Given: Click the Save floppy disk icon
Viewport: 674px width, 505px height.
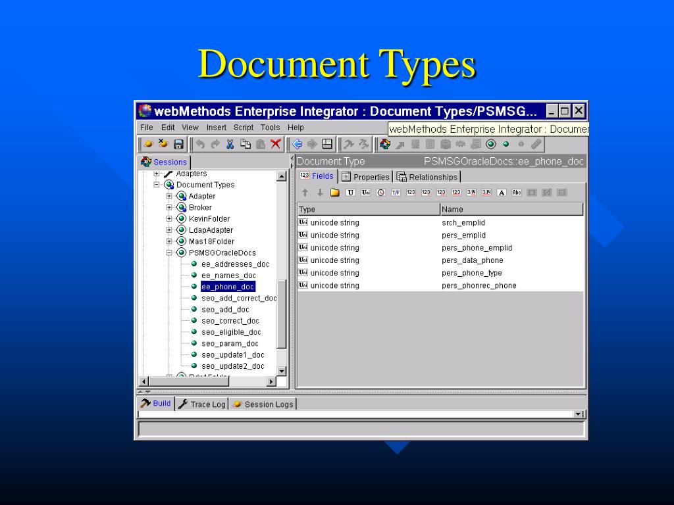Looking at the screenshot, I should [x=178, y=144].
